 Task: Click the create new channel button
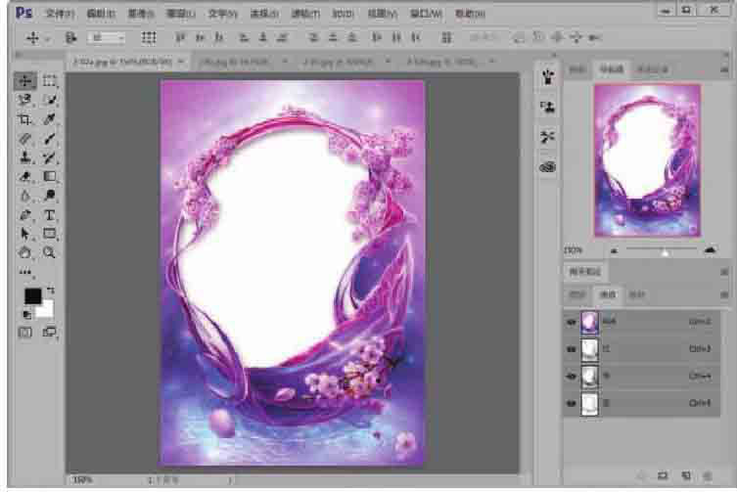[686, 476]
